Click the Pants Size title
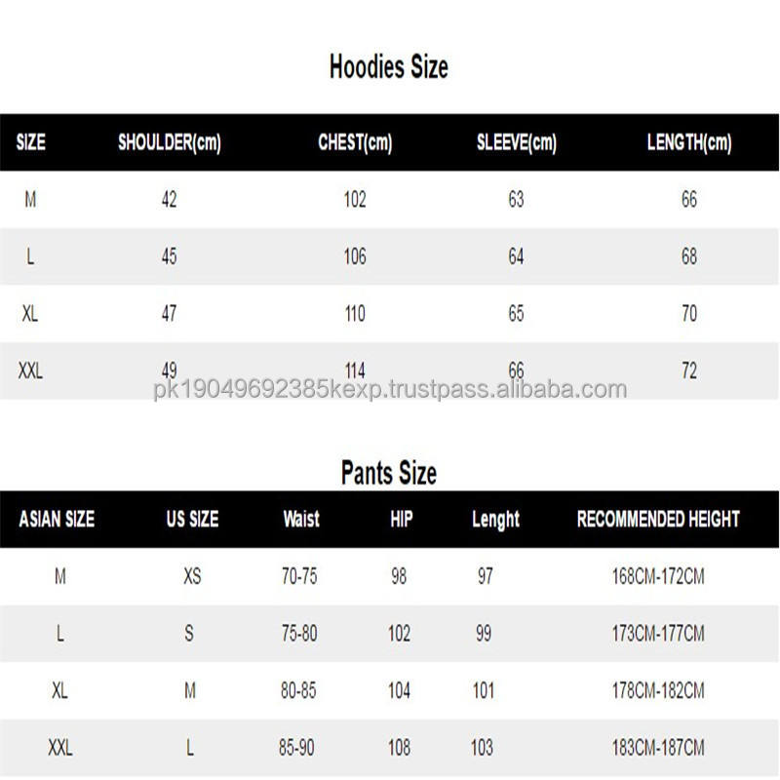 (388, 474)
